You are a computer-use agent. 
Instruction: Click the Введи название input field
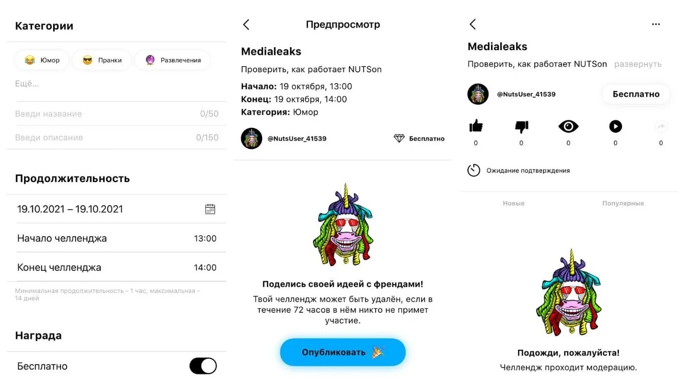(117, 114)
